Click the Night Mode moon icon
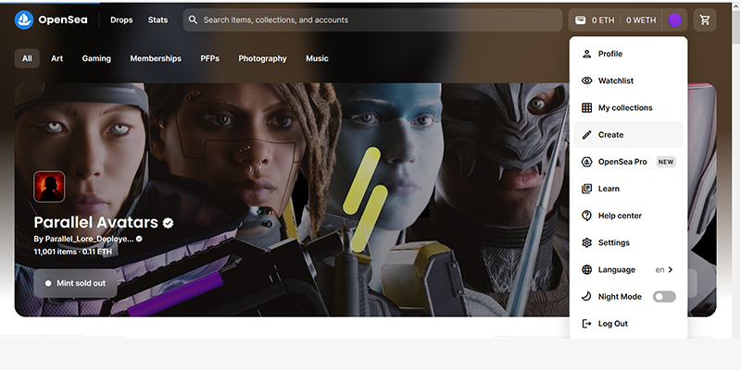 [x=586, y=296]
